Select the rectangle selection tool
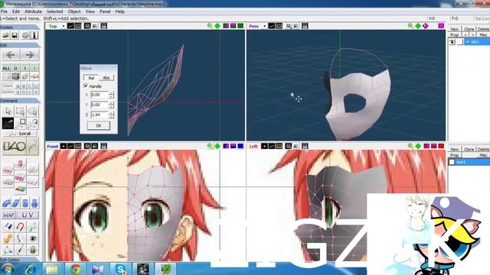This screenshot has width=490, height=275. point(20,112)
